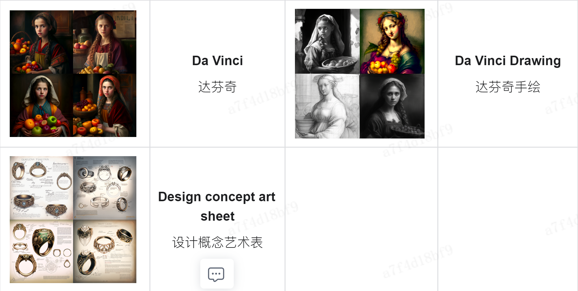Select parchment sheet with black-and-gold ring
The image size is (578, 291).
pyautogui.click(x=105, y=251)
